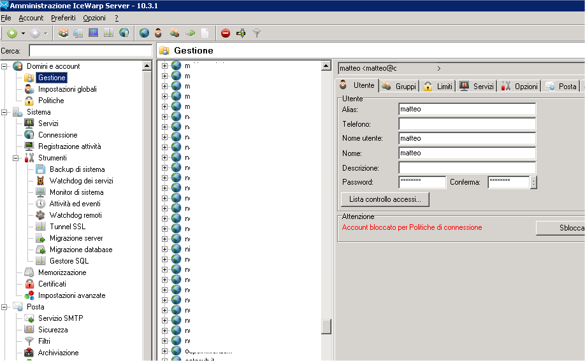Click the red stop delete icon
This screenshot has height=361, width=585.
pyautogui.click(x=226, y=33)
